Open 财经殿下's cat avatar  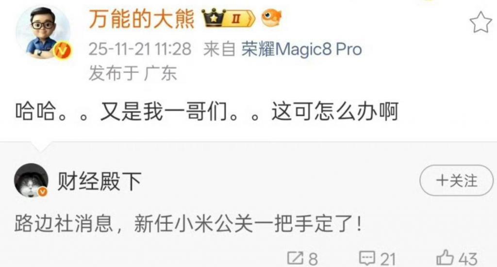tap(31, 181)
